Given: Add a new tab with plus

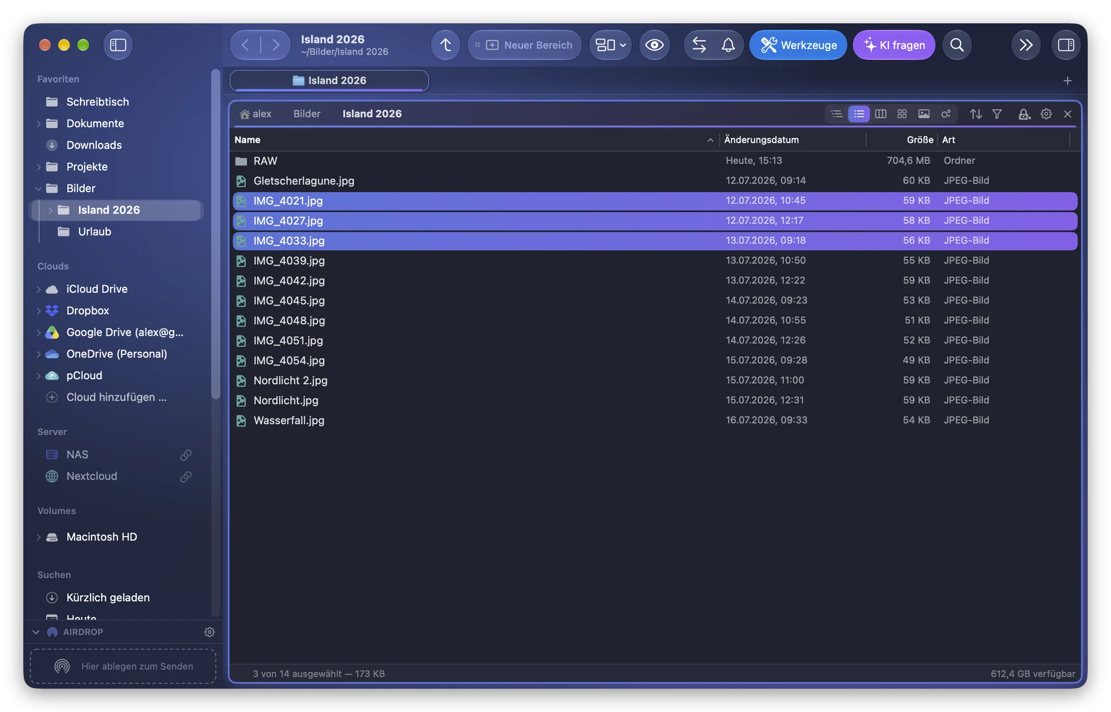Looking at the screenshot, I should pyautogui.click(x=1067, y=81).
